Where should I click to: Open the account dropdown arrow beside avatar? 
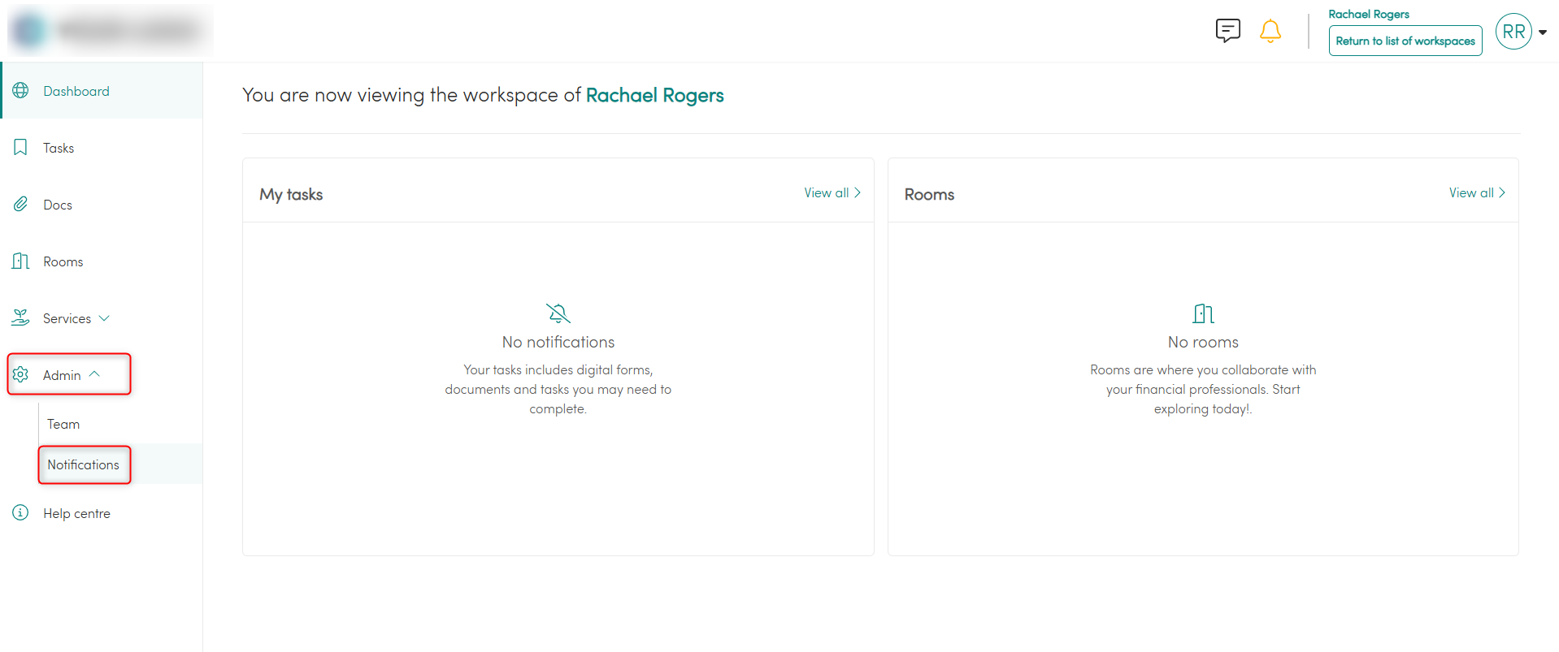1542,32
